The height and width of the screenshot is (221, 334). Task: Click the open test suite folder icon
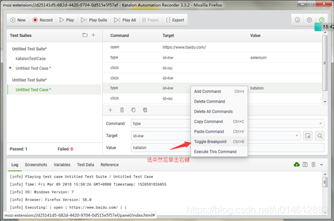coord(85,35)
